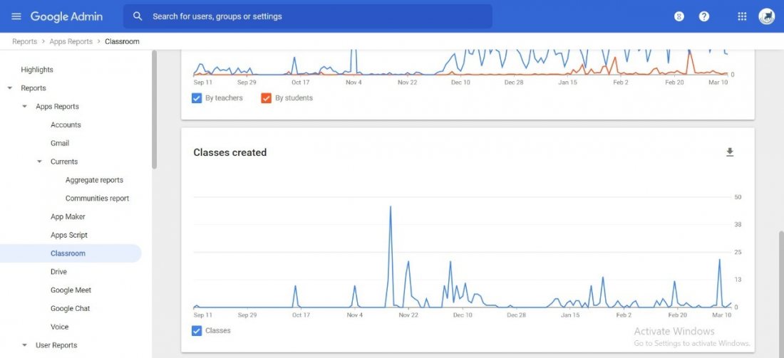This screenshot has width=784, height=358.
Task: Select Google Meet in sidebar
Action: pos(71,290)
